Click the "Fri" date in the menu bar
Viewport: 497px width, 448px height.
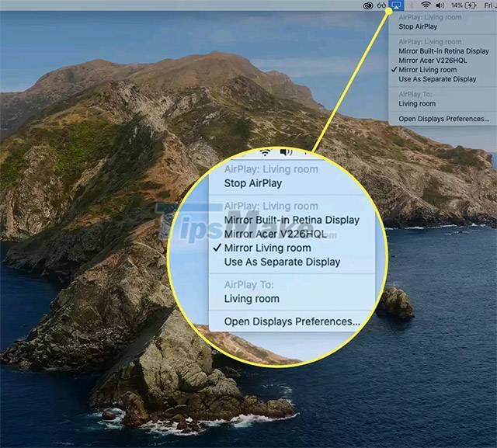coord(490,5)
